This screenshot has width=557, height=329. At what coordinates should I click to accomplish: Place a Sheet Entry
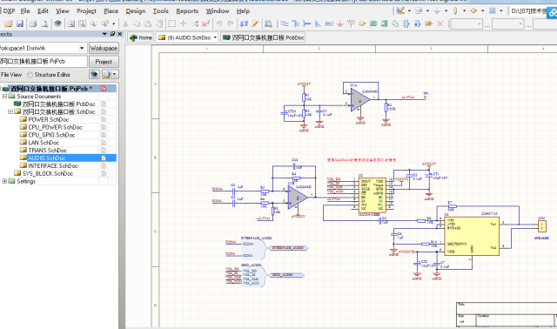pyautogui.click(x=384, y=23)
